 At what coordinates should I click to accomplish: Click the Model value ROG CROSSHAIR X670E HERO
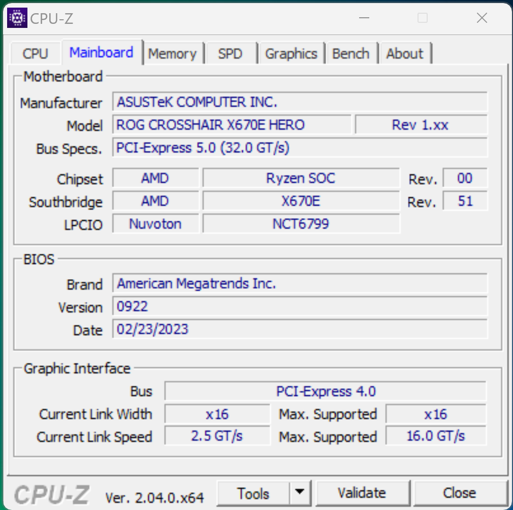[x=232, y=124]
